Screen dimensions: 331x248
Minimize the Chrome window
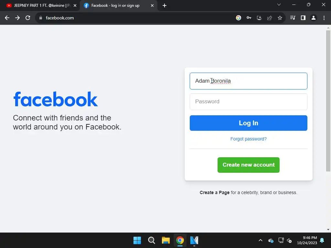pyautogui.click(x=294, y=5)
